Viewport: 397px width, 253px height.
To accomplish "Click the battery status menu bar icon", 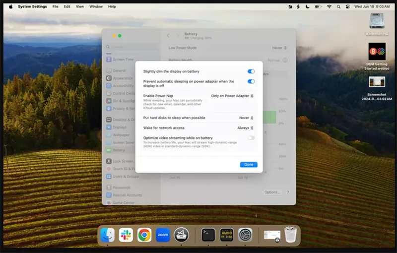I will 318,6.
